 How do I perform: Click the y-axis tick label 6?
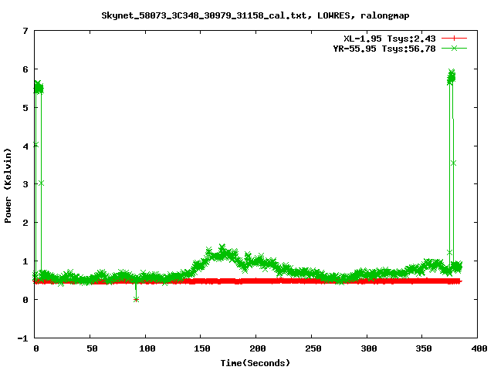point(25,69)
